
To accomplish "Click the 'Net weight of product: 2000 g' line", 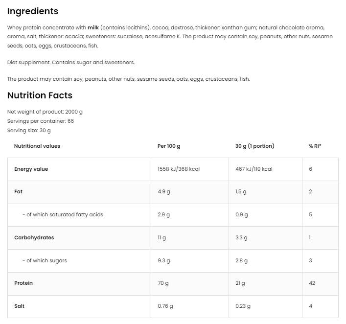I will click(45, 112).
